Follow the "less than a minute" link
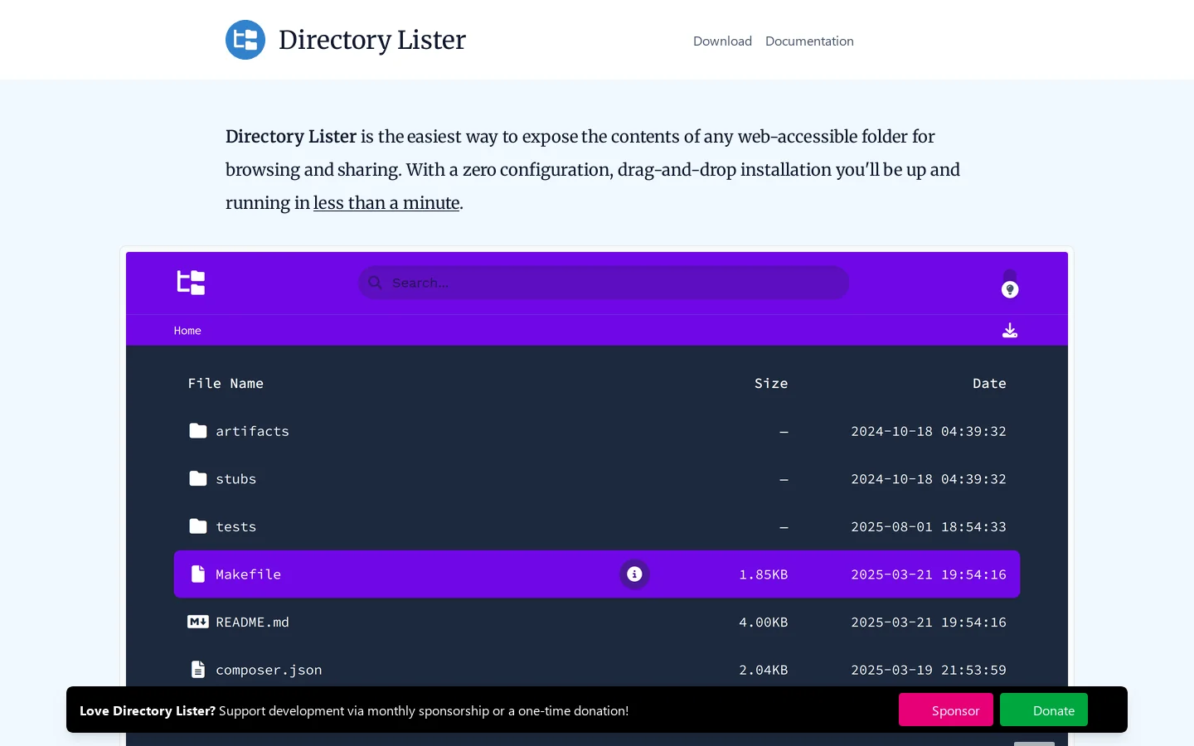Image resolution: width=1194 pixels, height=746 pixels. (x=386, y=203)
